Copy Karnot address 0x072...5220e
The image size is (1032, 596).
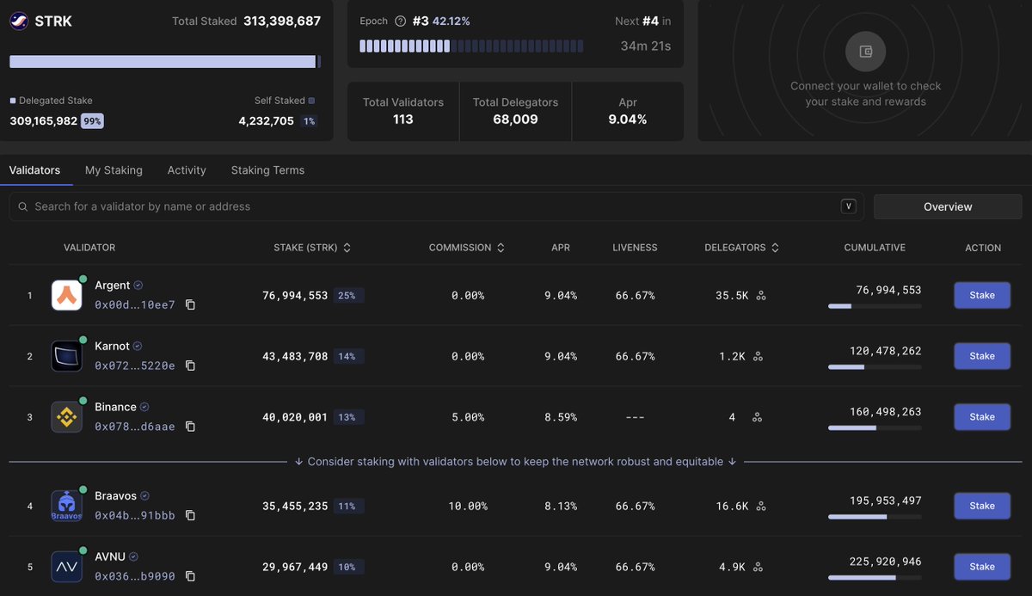point(191,366)
